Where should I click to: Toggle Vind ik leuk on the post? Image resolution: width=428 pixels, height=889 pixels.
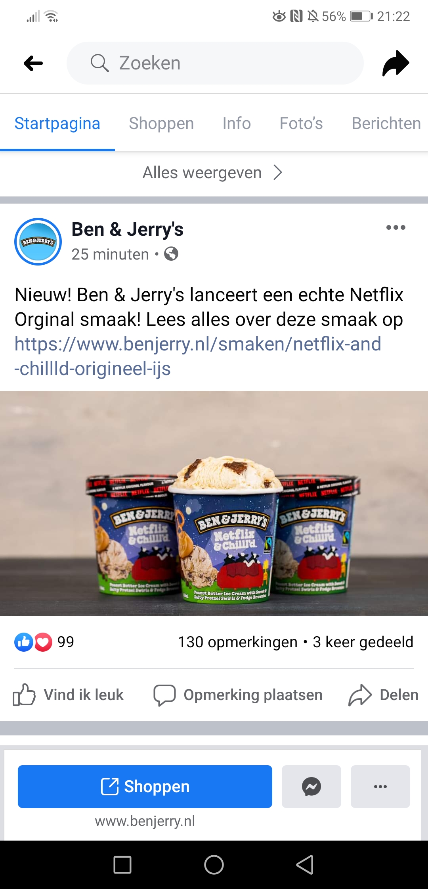click(x=68, y=695)
